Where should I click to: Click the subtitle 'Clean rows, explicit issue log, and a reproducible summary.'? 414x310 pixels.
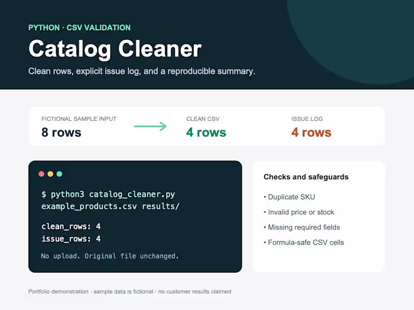[x=142, y=71]
